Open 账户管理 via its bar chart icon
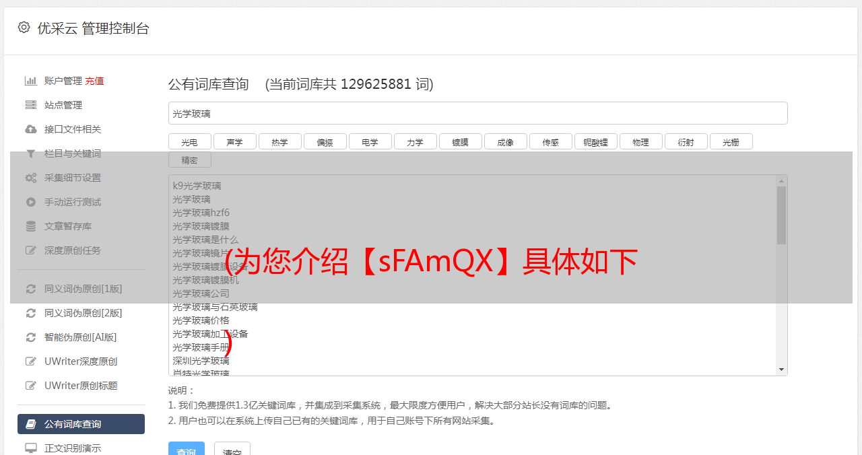This screenshot has height=455, width=862. [31, 81]
